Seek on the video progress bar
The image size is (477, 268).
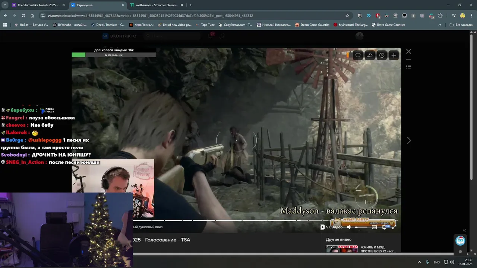(x=265, y=220)
